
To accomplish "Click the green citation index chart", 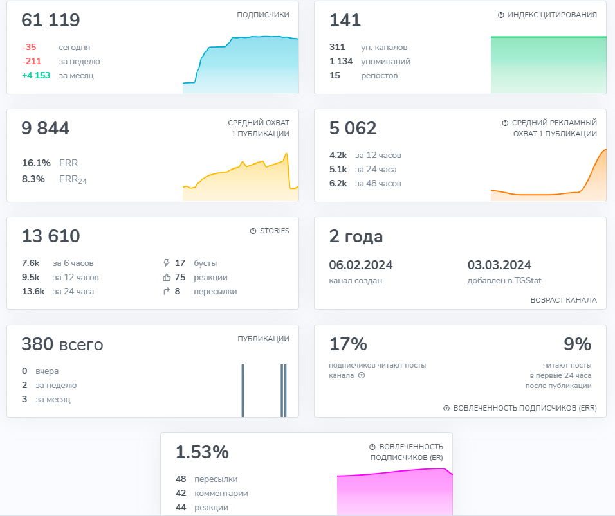I will pos(548,65).
